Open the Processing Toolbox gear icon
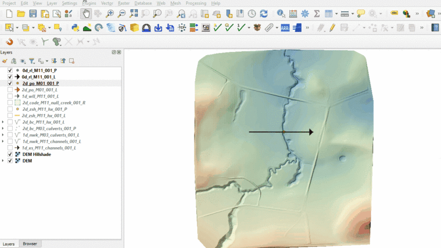The width and height of the screenshot is (441, 248). click(305, 13)
